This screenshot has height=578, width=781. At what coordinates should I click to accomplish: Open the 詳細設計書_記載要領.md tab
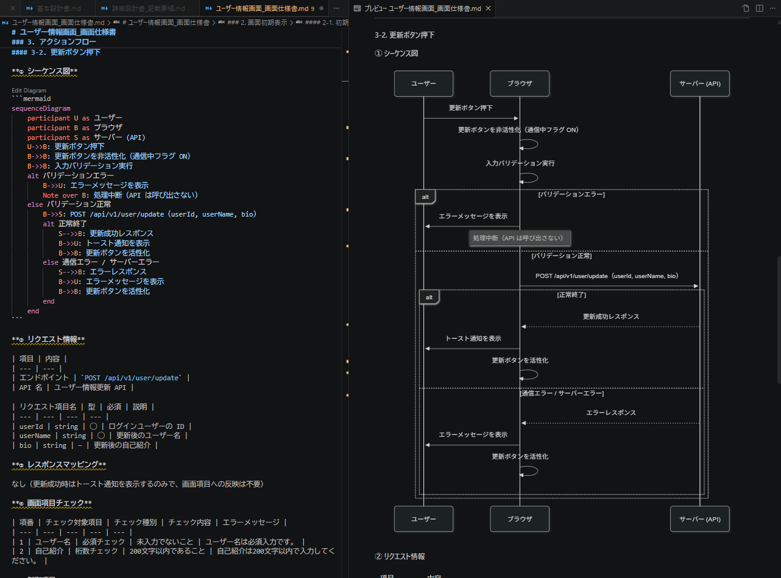click(147, 9)
